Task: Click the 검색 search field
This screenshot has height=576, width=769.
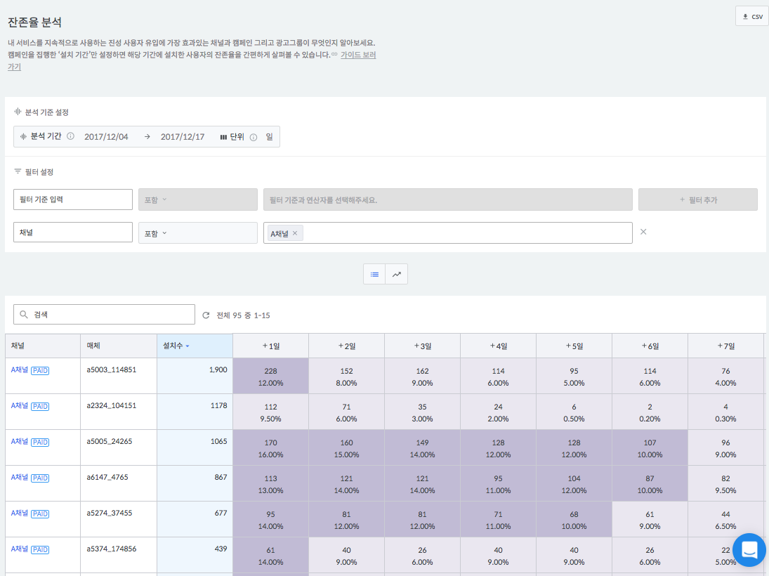Action: pyautogui.click(x=104, y=315)
